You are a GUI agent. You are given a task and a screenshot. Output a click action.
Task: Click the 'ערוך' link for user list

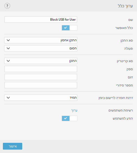pyautogui.click(x=74, y=110)
